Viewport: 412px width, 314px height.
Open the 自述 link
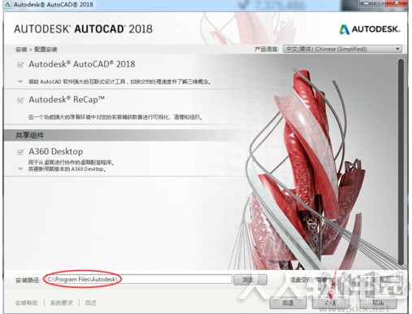(91, 303)
